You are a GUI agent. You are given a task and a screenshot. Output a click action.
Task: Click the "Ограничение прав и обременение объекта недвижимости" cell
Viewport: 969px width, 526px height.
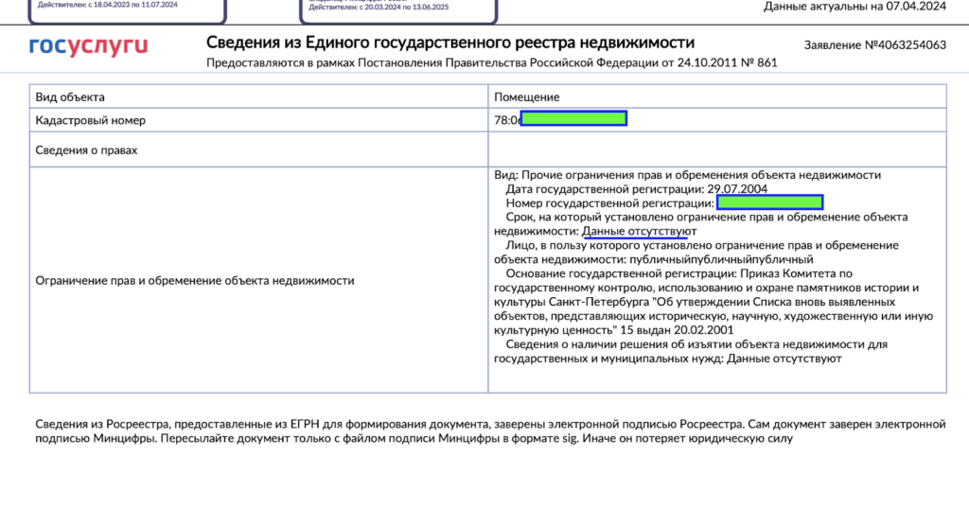pos(258,280)
